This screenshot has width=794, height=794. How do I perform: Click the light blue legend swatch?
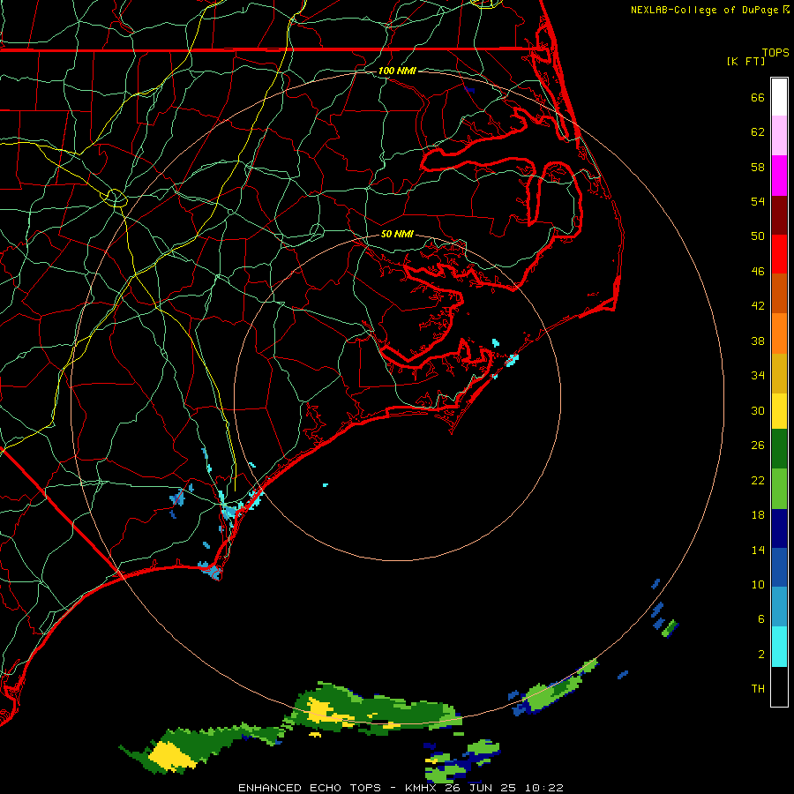pos(779,607)
